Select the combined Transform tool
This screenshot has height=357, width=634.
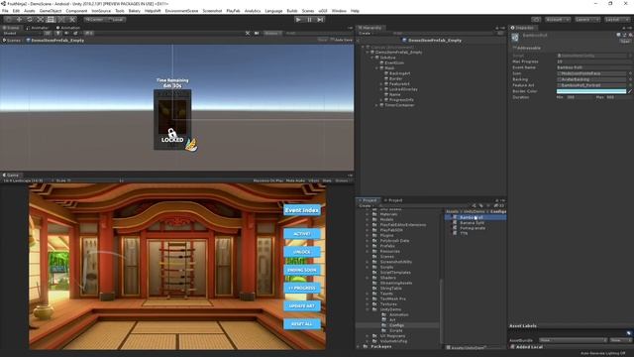[x=61, y=20]
